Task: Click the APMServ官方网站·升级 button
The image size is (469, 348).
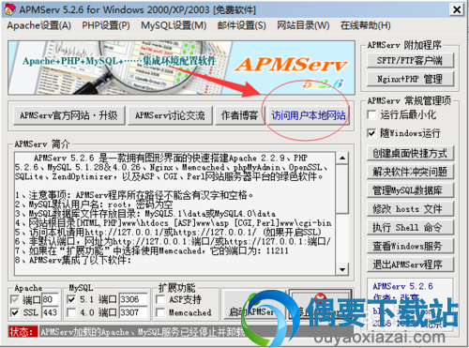Action: tap(69, 115)
